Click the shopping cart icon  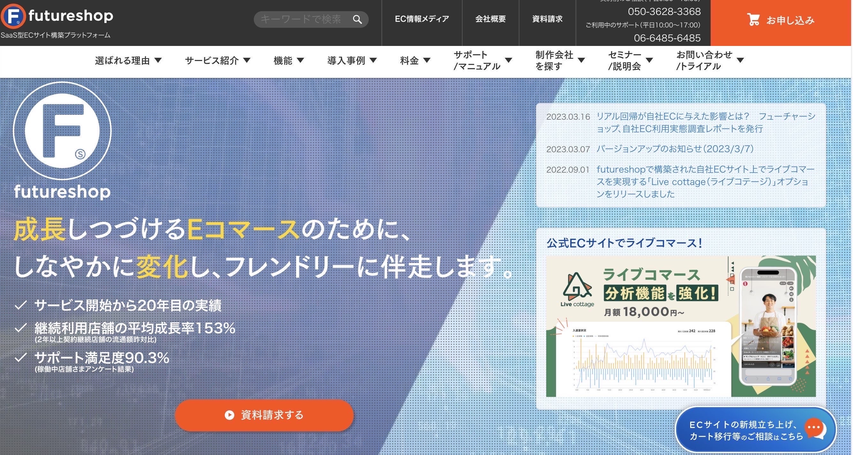(x=753, y=19)
